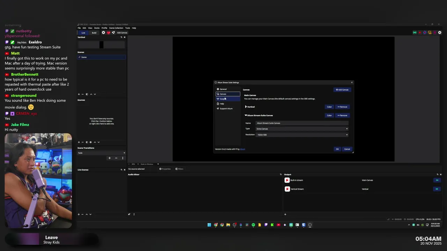Open the Fade scene transition dropdown
447x251 pixels.
[101, 153]
